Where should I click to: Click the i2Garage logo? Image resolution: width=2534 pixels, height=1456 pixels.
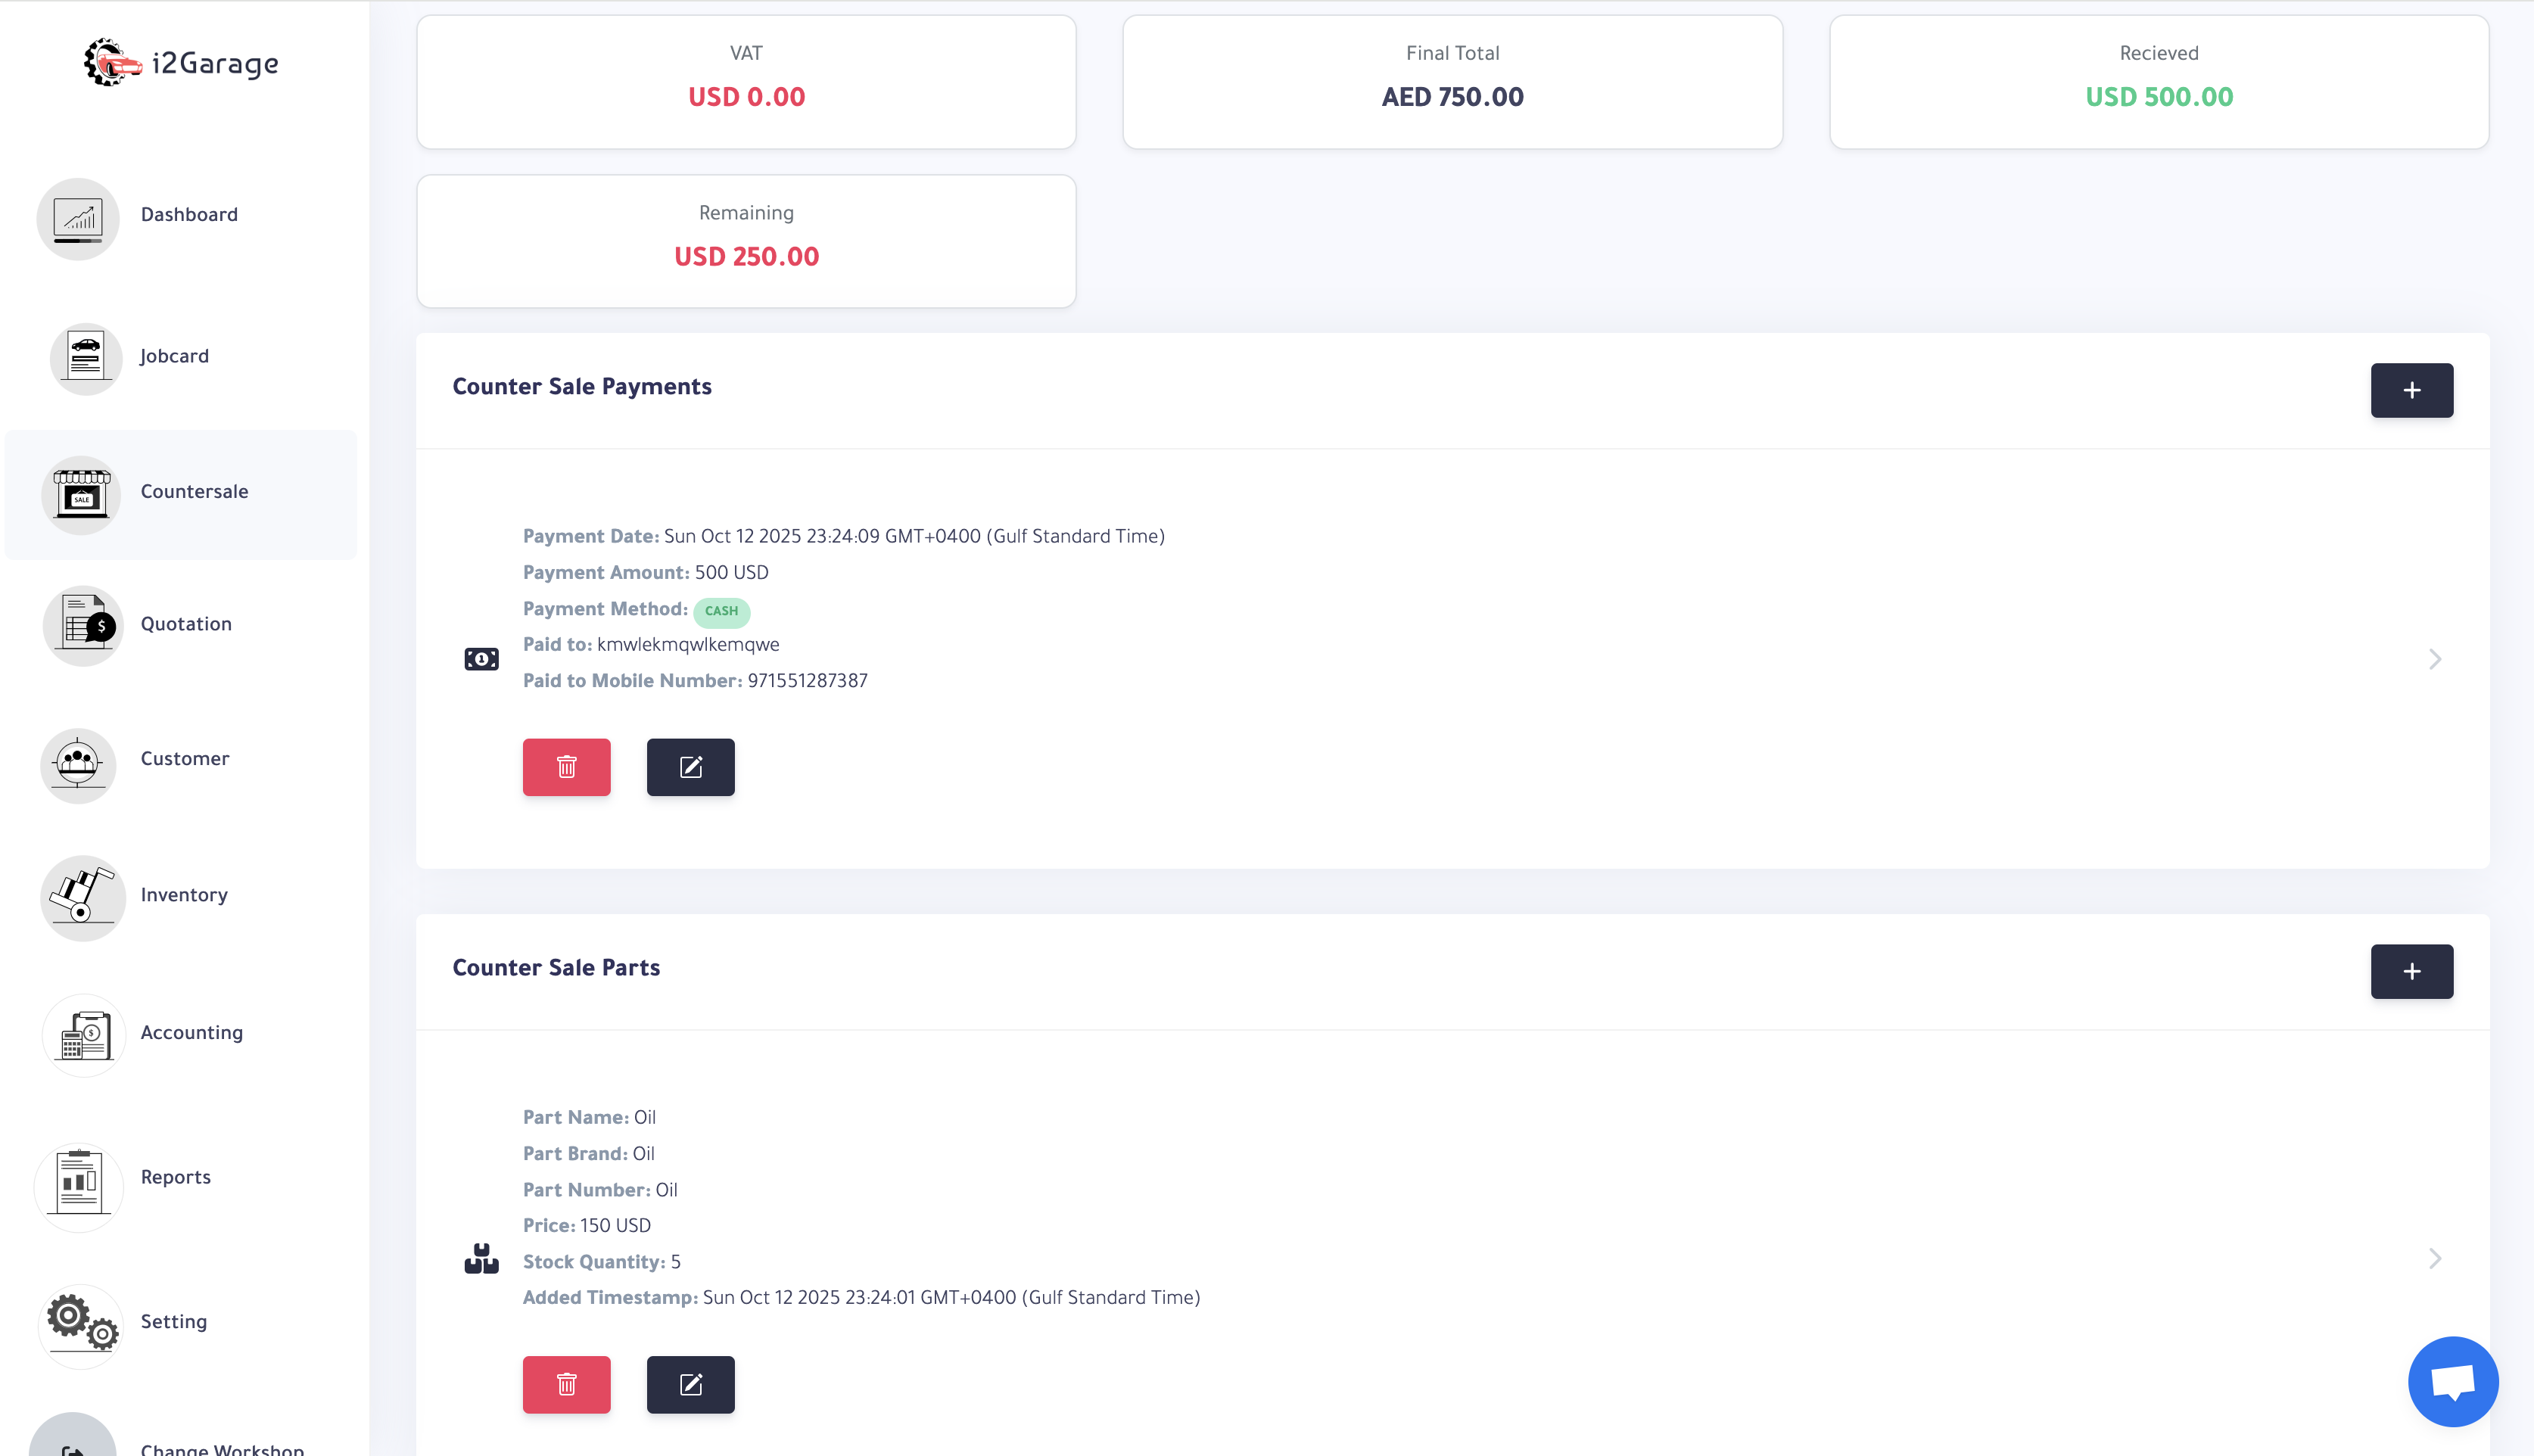pos(182,62)
